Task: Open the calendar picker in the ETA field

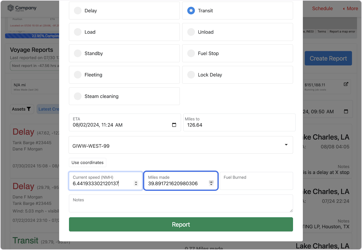Action: coord(174,125)
